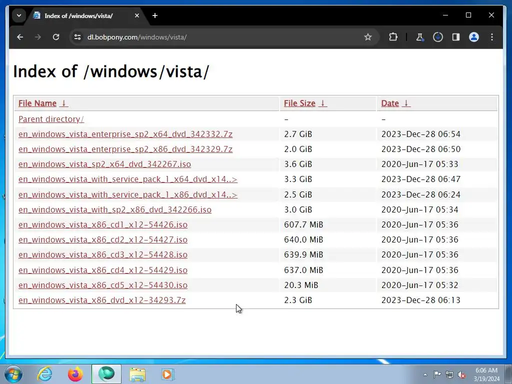Open the Parent directory link
Screen dimensions: 512x384
coord(51,119)
